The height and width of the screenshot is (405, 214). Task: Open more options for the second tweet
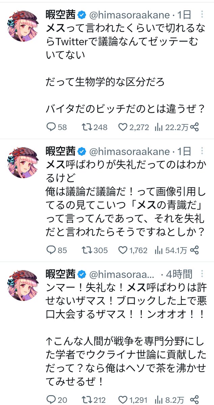[202, 151]
